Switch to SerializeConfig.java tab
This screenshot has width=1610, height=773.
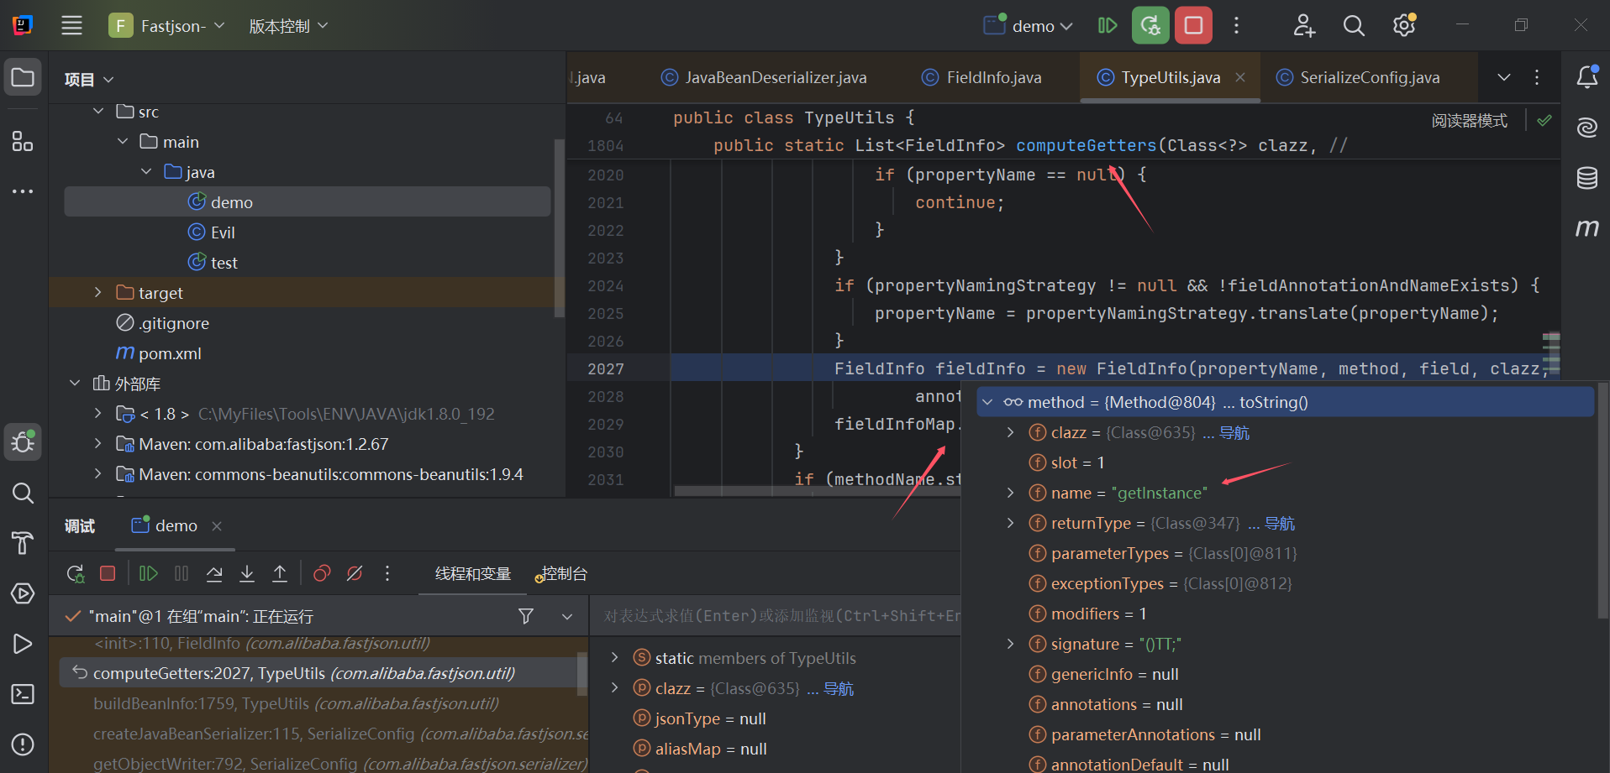pyautogui.click(x=1358, y=77)
